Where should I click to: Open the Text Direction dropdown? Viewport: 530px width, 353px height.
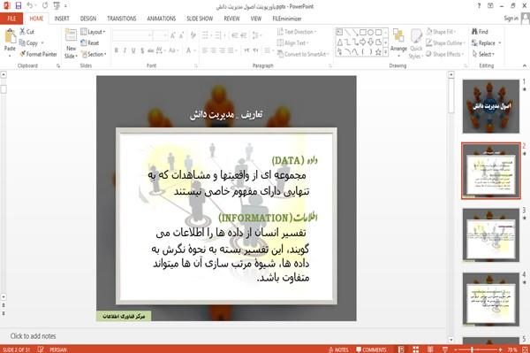tap(297, 32)
